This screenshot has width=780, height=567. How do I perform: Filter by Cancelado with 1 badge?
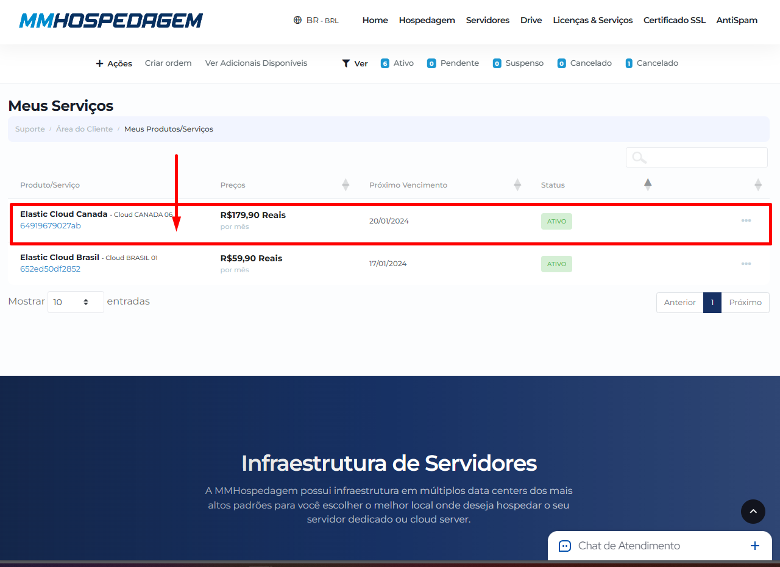(x=651, y=63)
